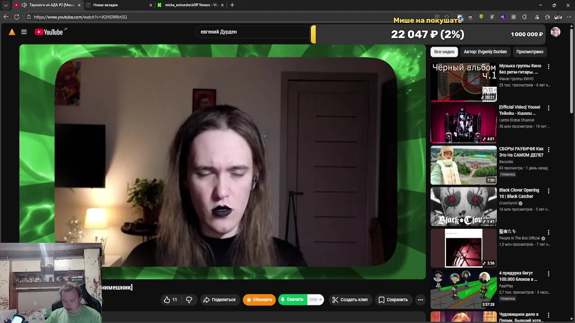Click the VK extension icon

click(x=470, y=17)
